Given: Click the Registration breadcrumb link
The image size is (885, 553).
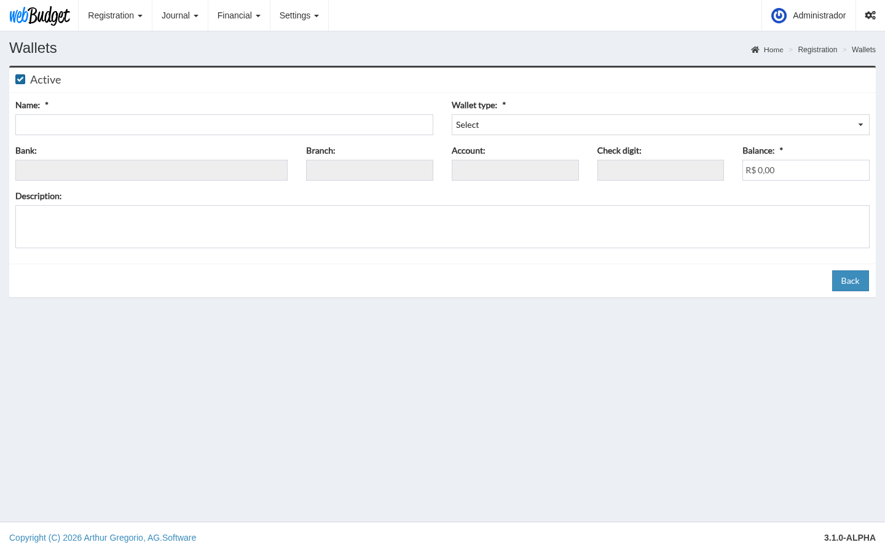Looking at the screenshot, I should coord(817,50).
